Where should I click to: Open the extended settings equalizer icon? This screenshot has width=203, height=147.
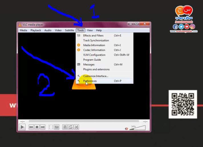[x=57, y=127]
